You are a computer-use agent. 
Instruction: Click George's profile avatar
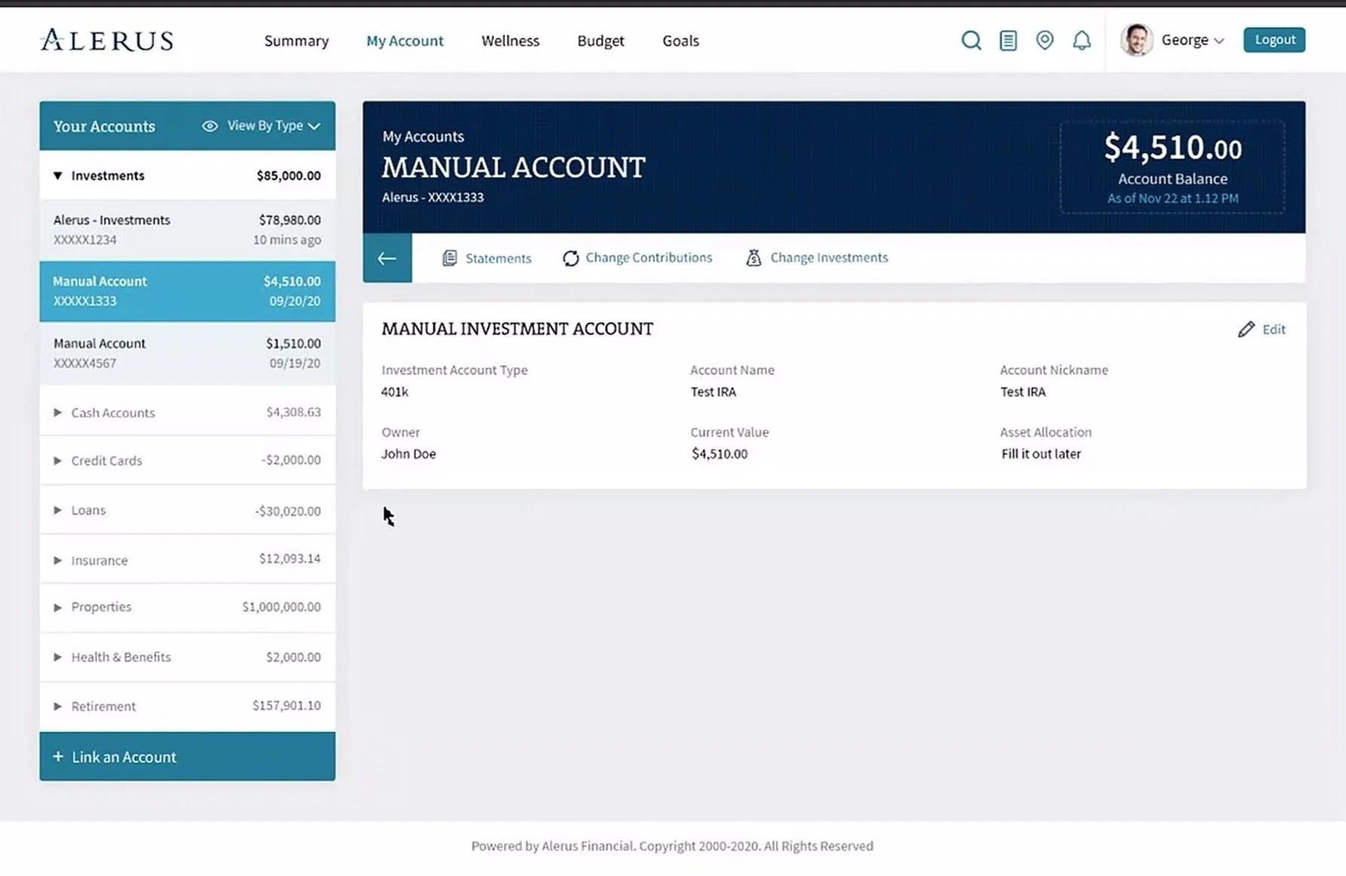1136,40
